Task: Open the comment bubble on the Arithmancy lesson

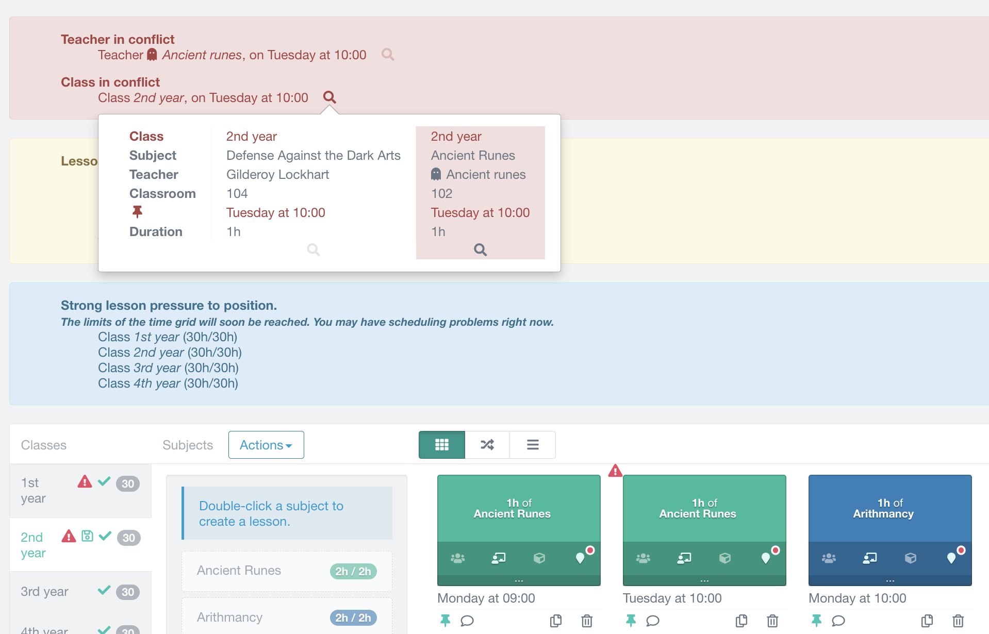Action: click(838, 621)
